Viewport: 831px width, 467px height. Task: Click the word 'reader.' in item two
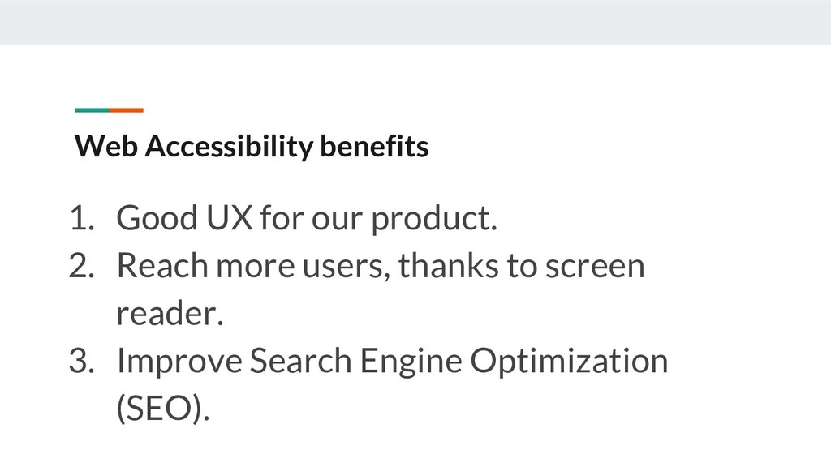click(169, 314)
